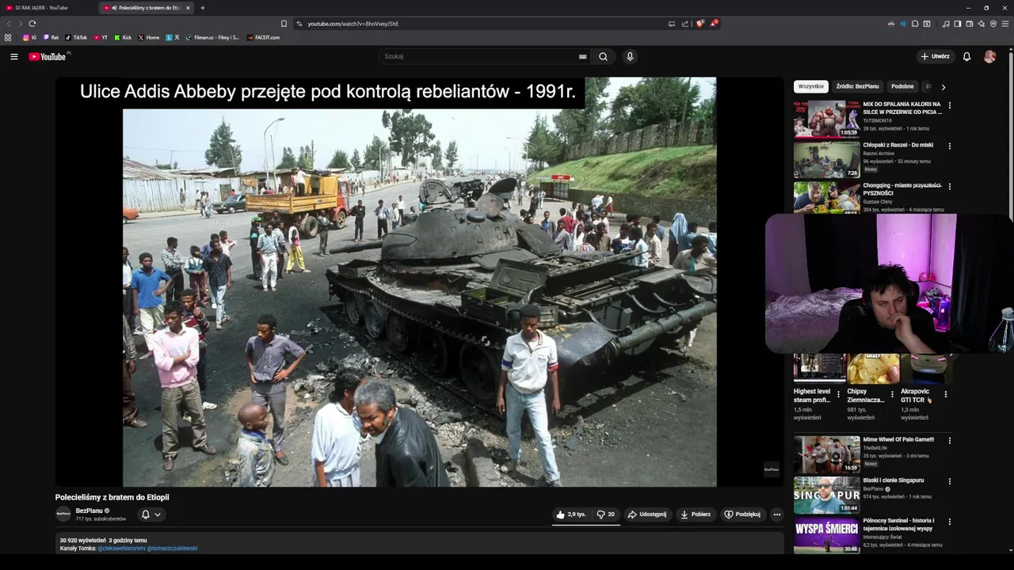Open options for Północny Sentinel video
The image size is (1014, 570).
(x=950, y=522)
